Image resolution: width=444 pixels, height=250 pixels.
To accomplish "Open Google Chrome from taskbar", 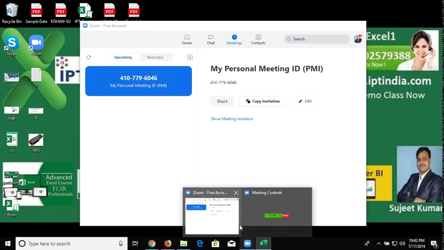I will coord(152,243).
